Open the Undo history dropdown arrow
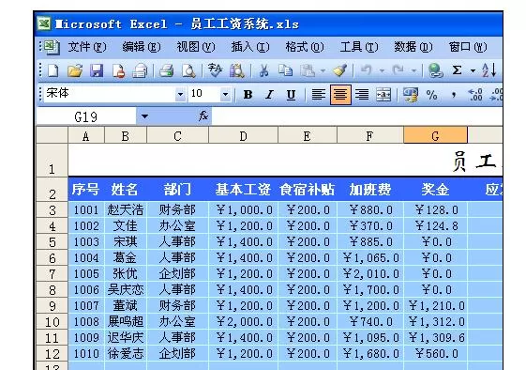Viewport: 526px width, 370px height. pyautogui.click(x=382, y=71)
